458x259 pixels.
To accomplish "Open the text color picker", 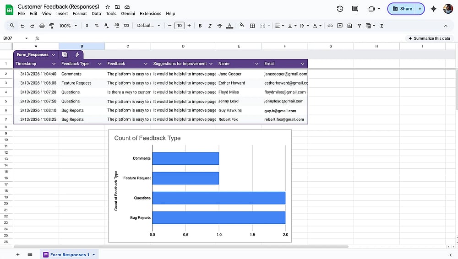I will tap(229, 26).
